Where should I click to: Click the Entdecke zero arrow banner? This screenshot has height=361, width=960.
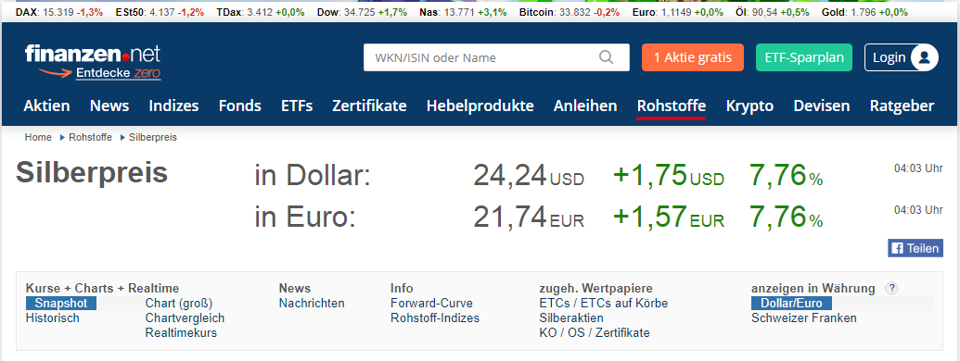point(100,73)
